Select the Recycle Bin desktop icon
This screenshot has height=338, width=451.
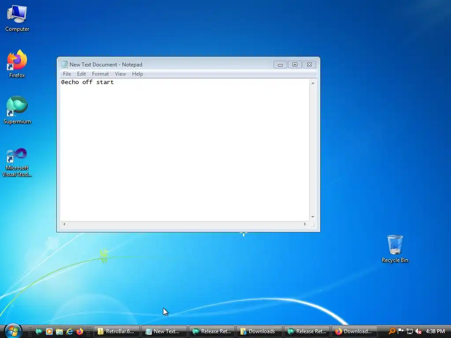point(395,249)
